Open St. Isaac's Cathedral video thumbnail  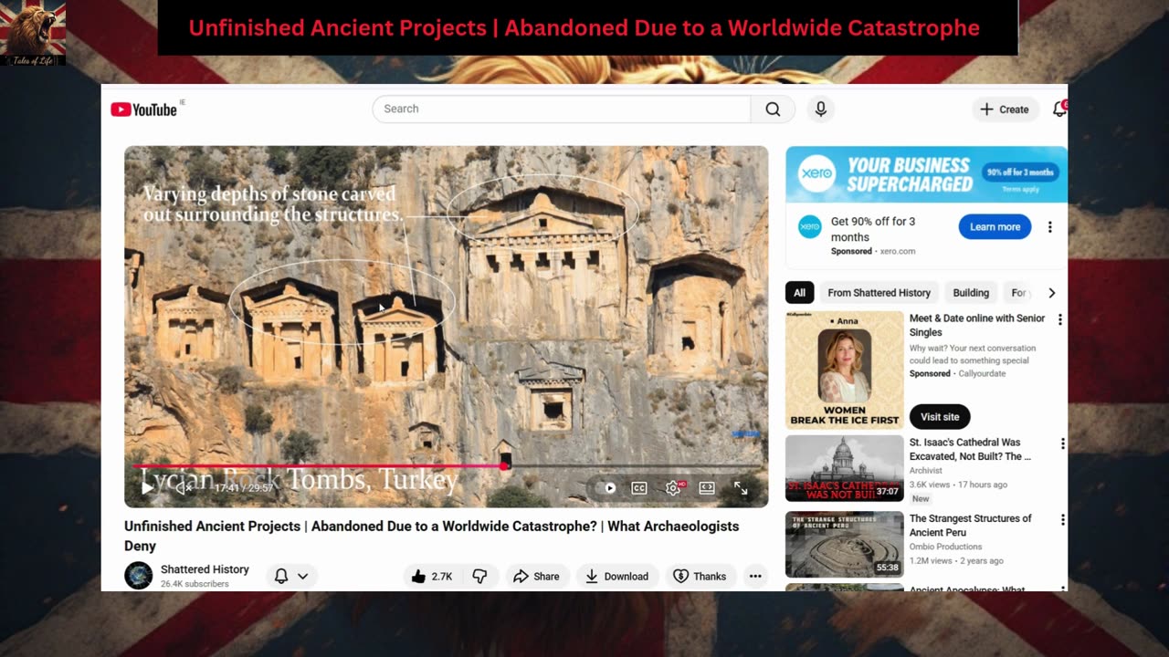[845, 468]
